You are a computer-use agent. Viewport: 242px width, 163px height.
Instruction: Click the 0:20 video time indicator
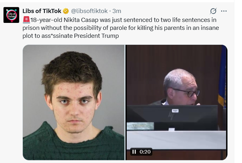[x=145, y=152]
